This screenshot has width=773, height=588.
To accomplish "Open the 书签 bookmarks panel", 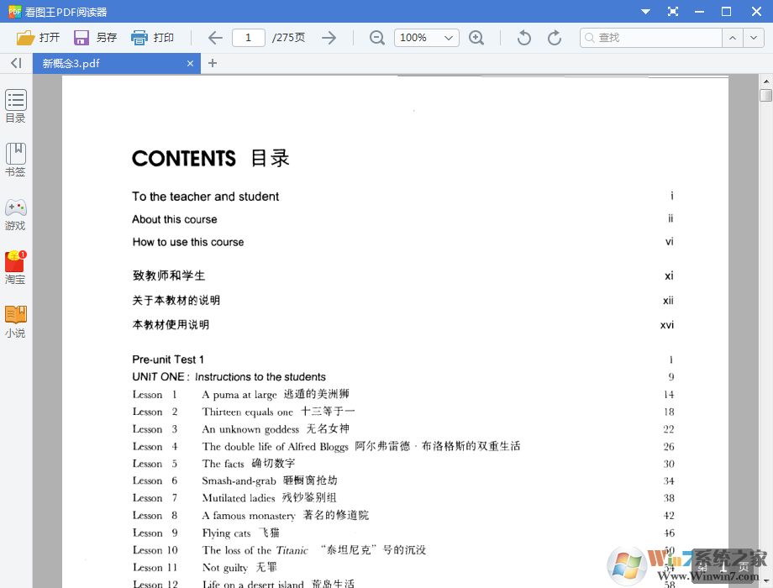I will click(x=16, y=160).
